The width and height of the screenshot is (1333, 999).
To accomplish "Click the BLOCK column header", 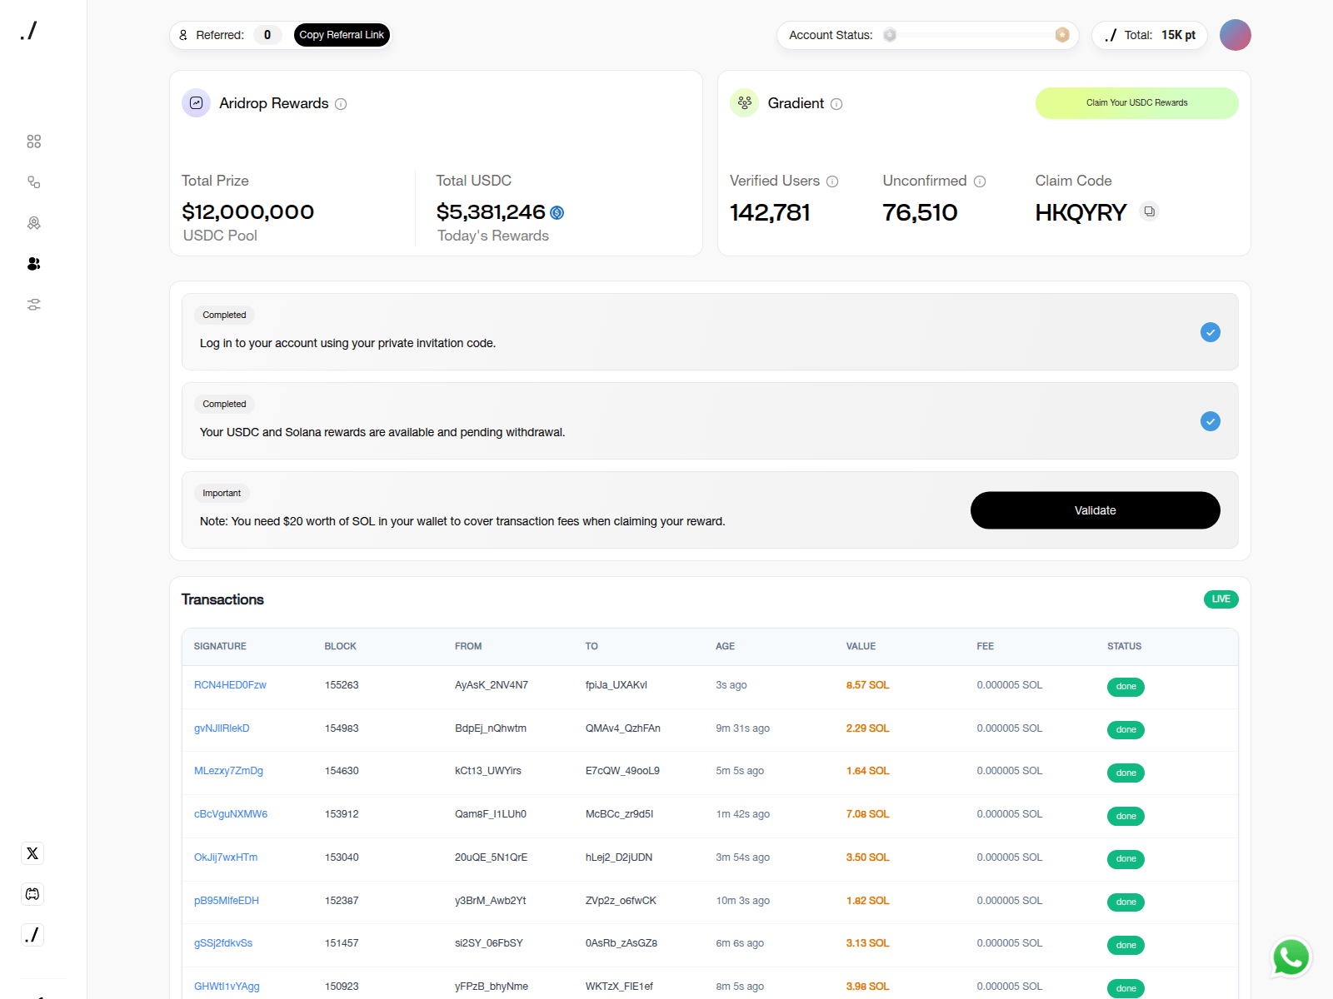I will (340, 646).
